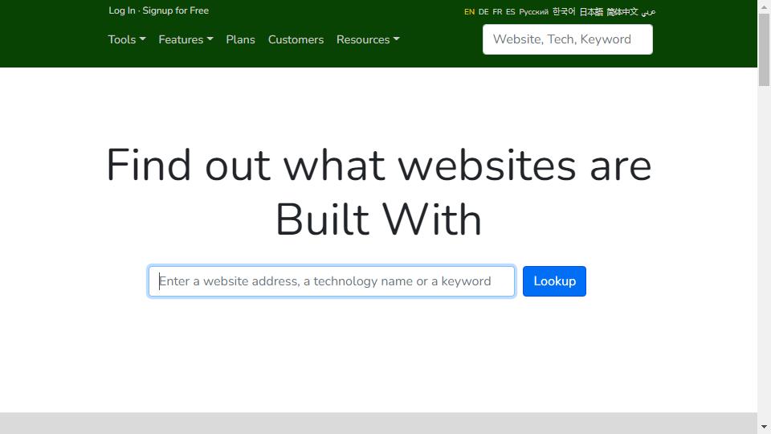
Task: Switch language to Chinese 简体中文
Action: 622,12
